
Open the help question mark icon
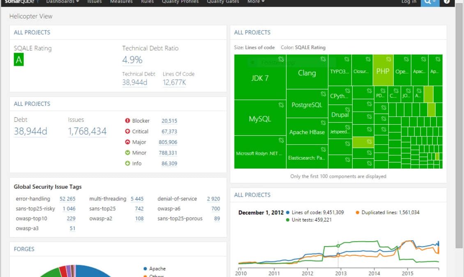pos(447,2)
